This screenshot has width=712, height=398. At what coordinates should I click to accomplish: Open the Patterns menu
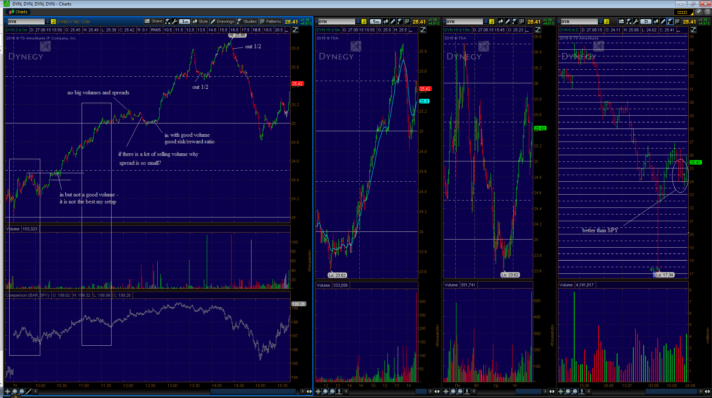click(x=271, y=21)
